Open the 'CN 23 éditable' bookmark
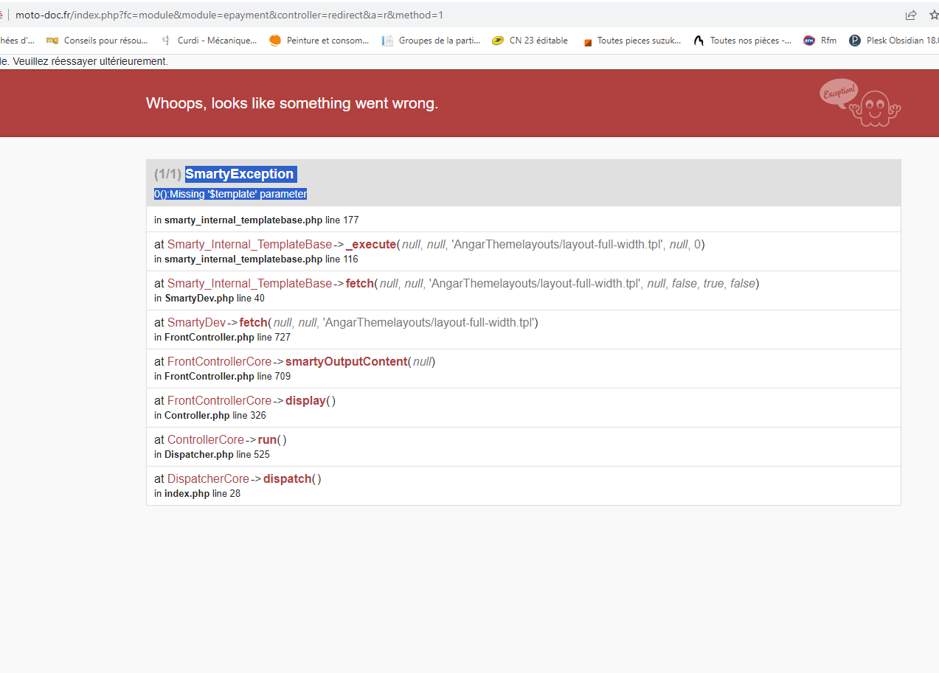The image size is (939, 673). 530,41
